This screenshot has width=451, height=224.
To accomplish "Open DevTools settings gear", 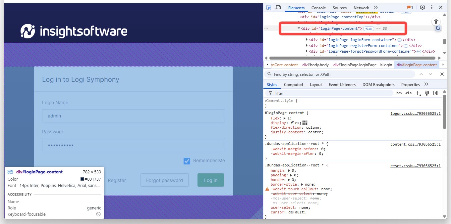I will [x=422, y=7].
